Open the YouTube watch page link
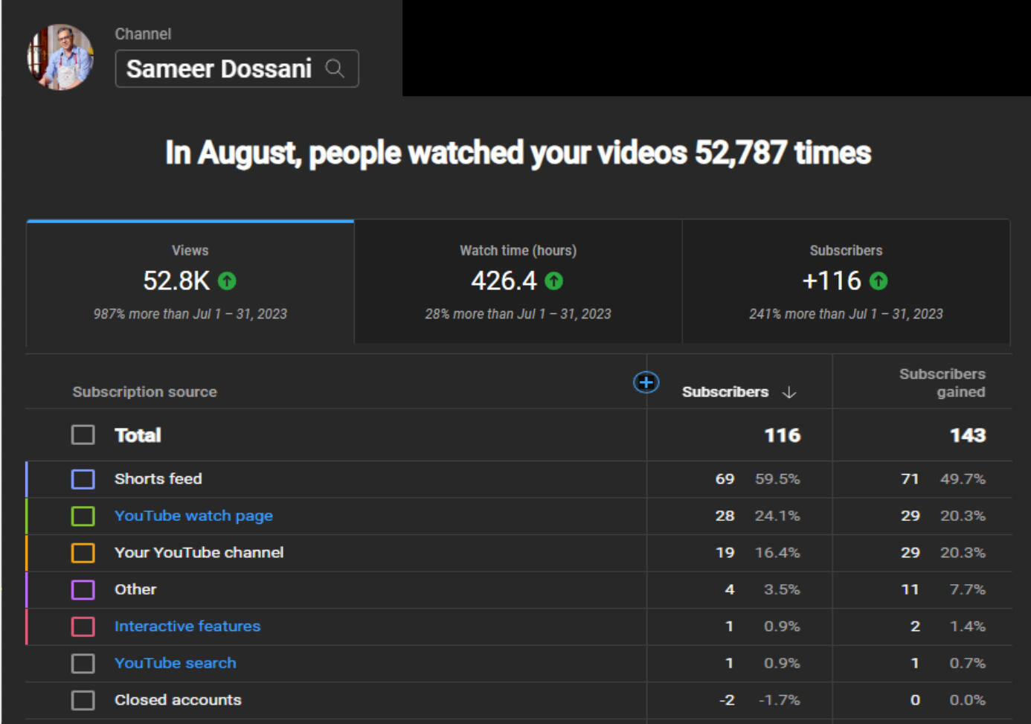Image resolution: width=1031 pixels, height=724 pixels. [x=193, y=516]
